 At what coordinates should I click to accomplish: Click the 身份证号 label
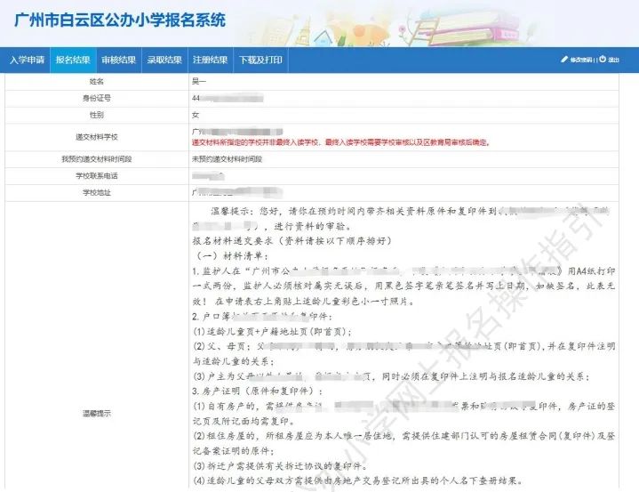pyautogui.click(x=97, y=99)
